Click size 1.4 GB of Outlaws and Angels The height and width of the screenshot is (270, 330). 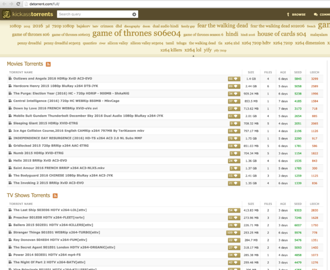[251, 79]
